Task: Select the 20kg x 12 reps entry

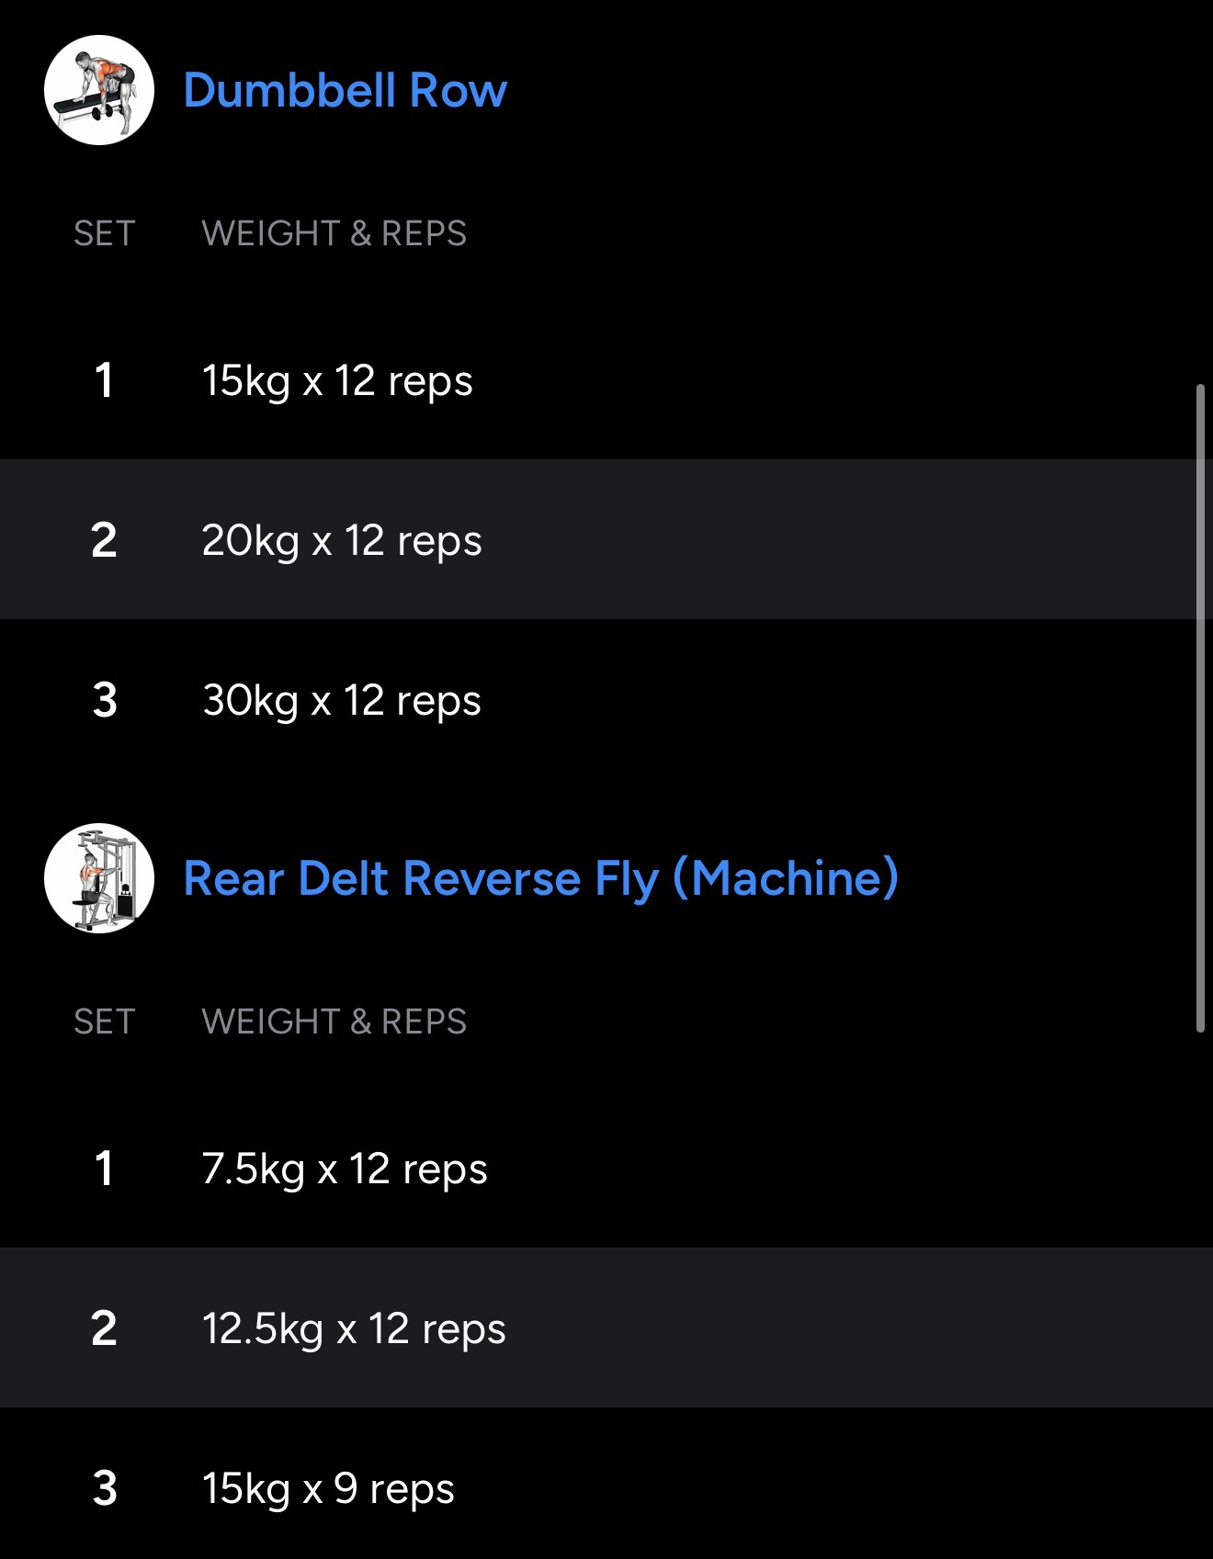Action: pos(342,540)
